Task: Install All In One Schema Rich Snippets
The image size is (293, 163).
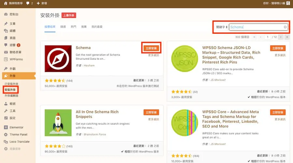Action: click(151, 112)
